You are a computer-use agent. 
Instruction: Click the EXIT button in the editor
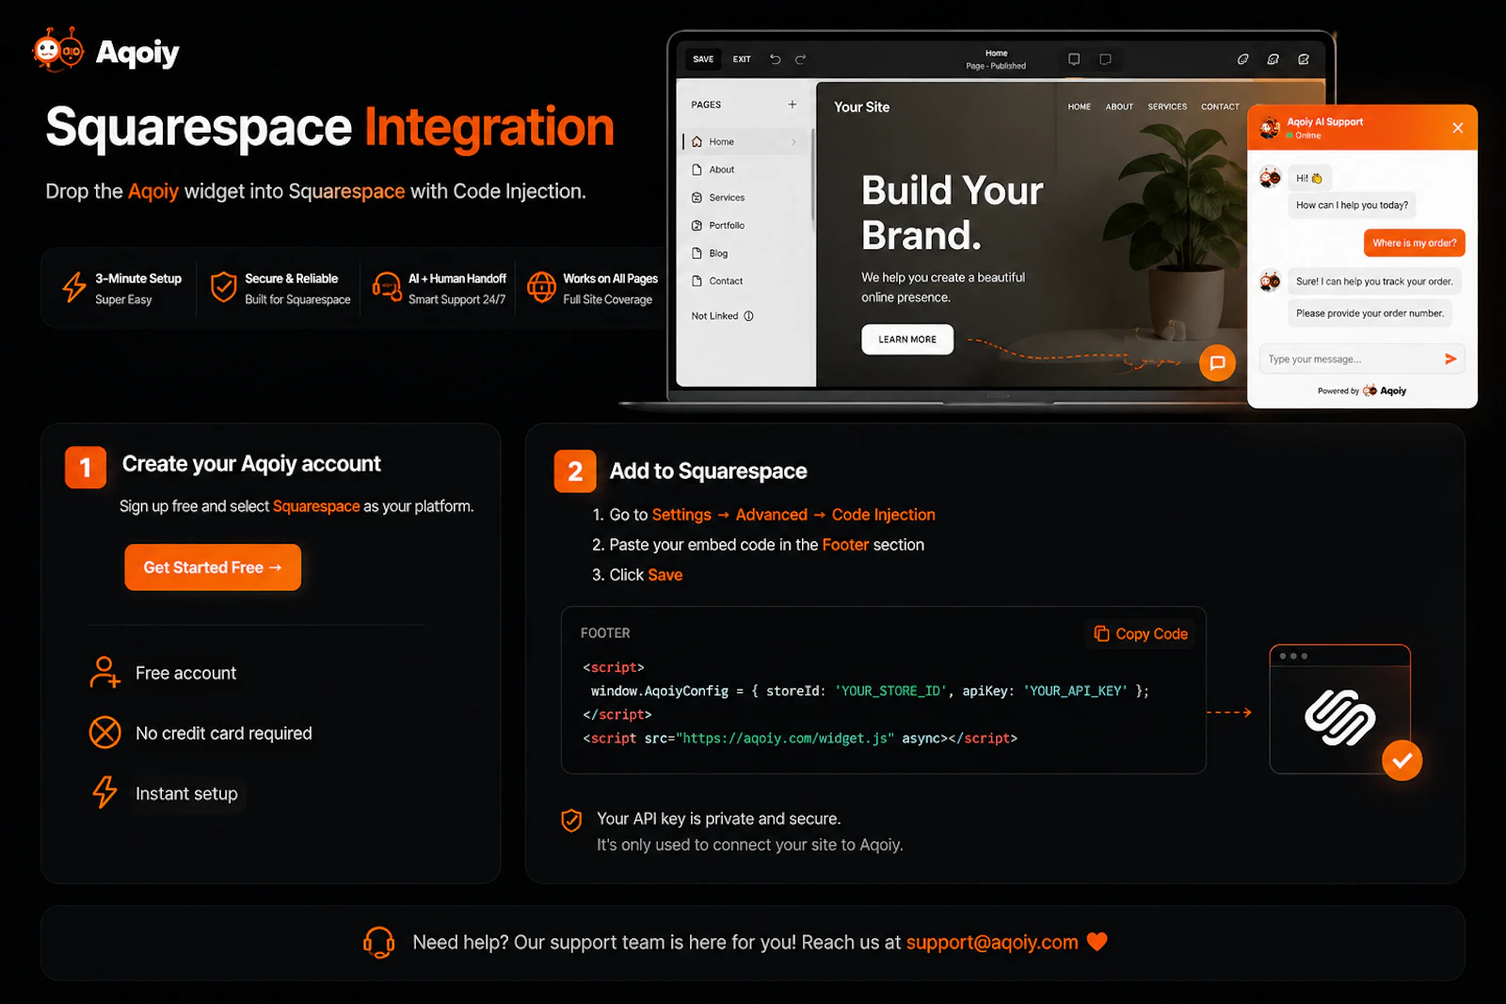(x=742, y=59)
